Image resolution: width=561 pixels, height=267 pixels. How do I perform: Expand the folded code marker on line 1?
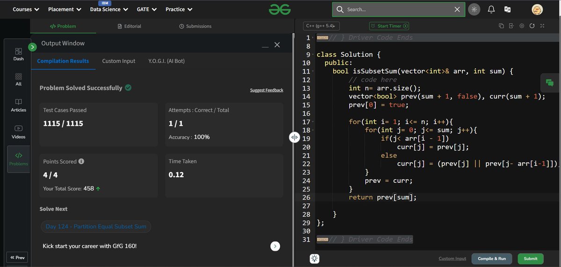[x=322, y=38]
